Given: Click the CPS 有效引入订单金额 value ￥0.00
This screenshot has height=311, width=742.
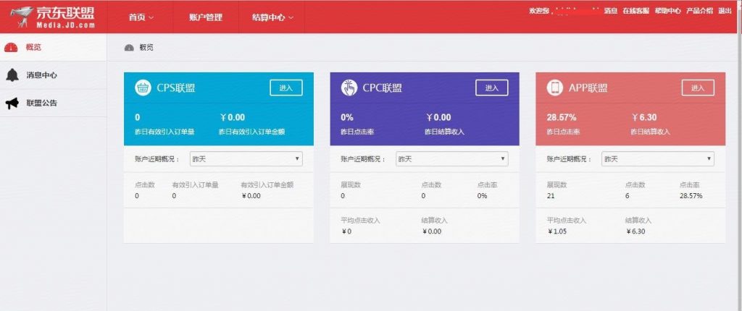Looking at the screenshot, I should point(251,196).
